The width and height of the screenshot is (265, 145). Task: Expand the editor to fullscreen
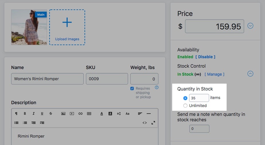click(x=153, y=123)
